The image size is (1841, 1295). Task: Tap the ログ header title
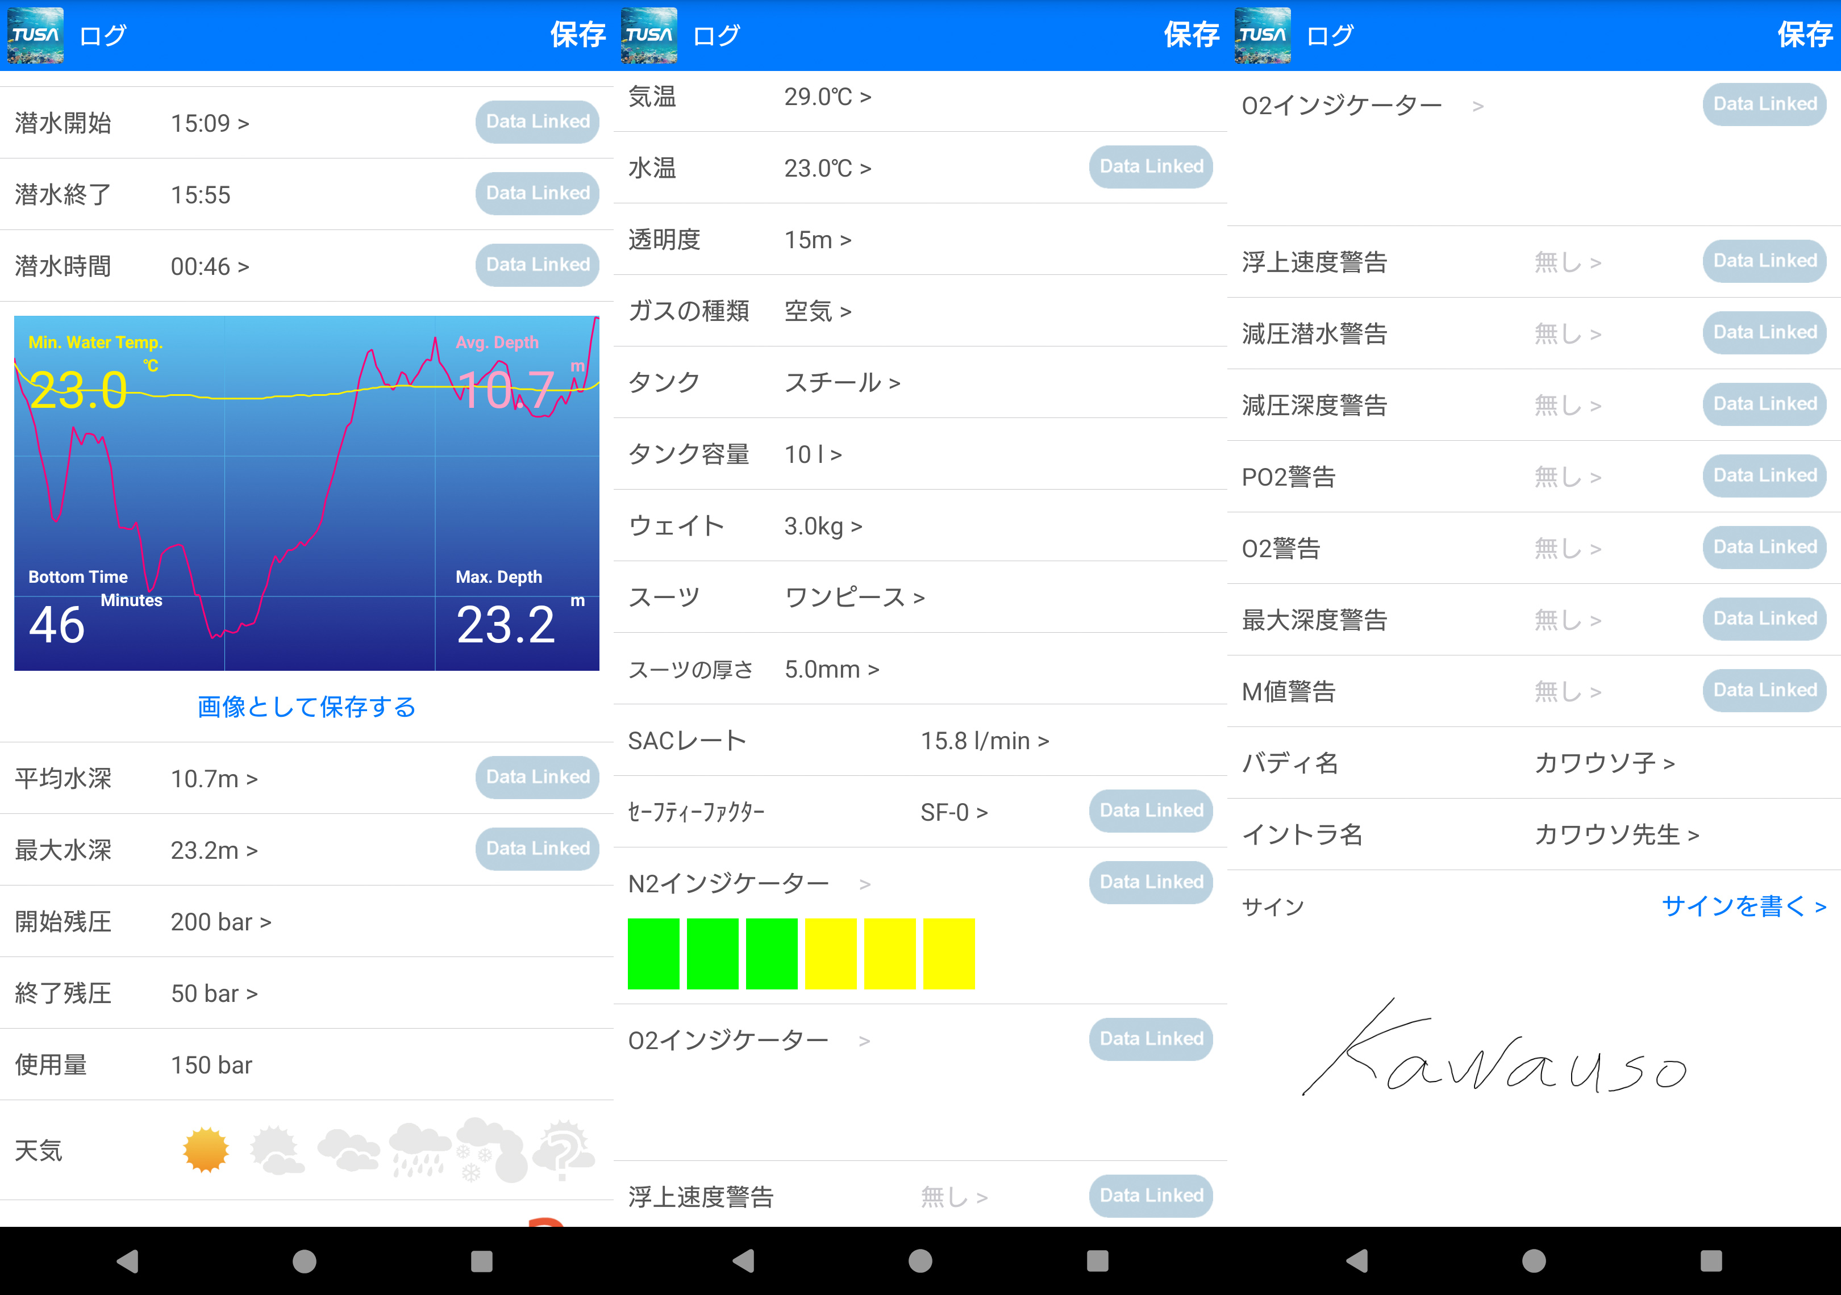click(x=103, y=35)
